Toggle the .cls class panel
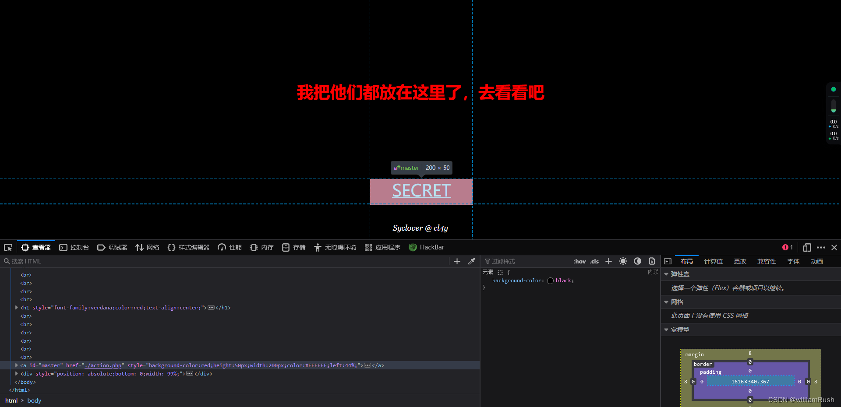 (x=594, y=261)
